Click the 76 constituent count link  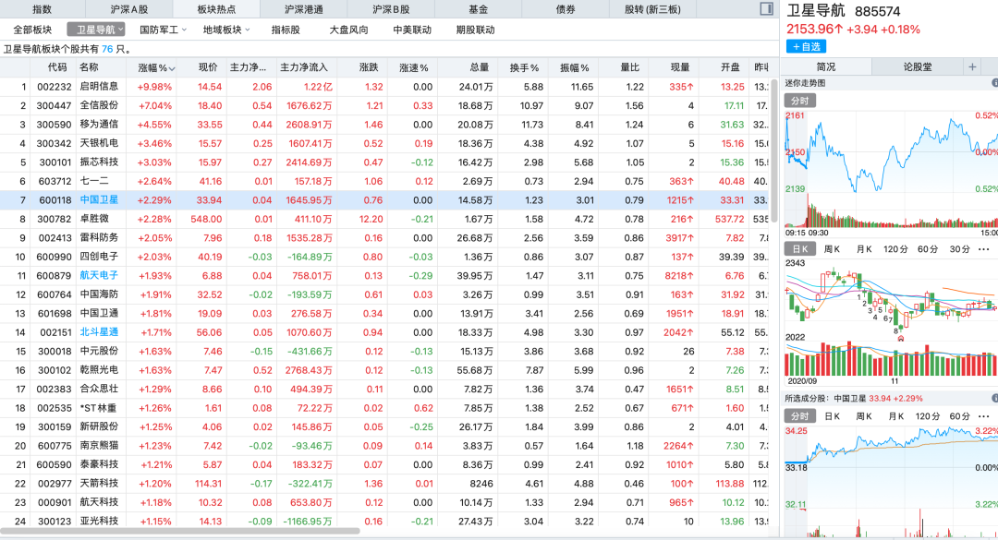click(107, 49)
